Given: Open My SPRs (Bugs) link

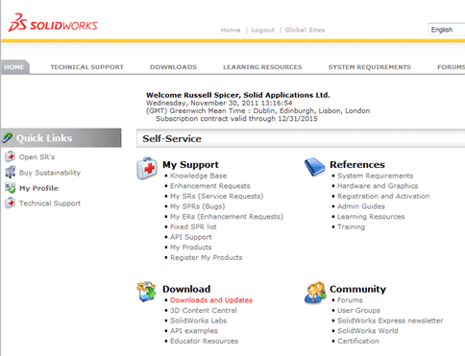Looking at the screenshot, I should [198, 206].
